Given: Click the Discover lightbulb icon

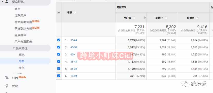Looking at the screenshot, I should (x=7, y=86).
